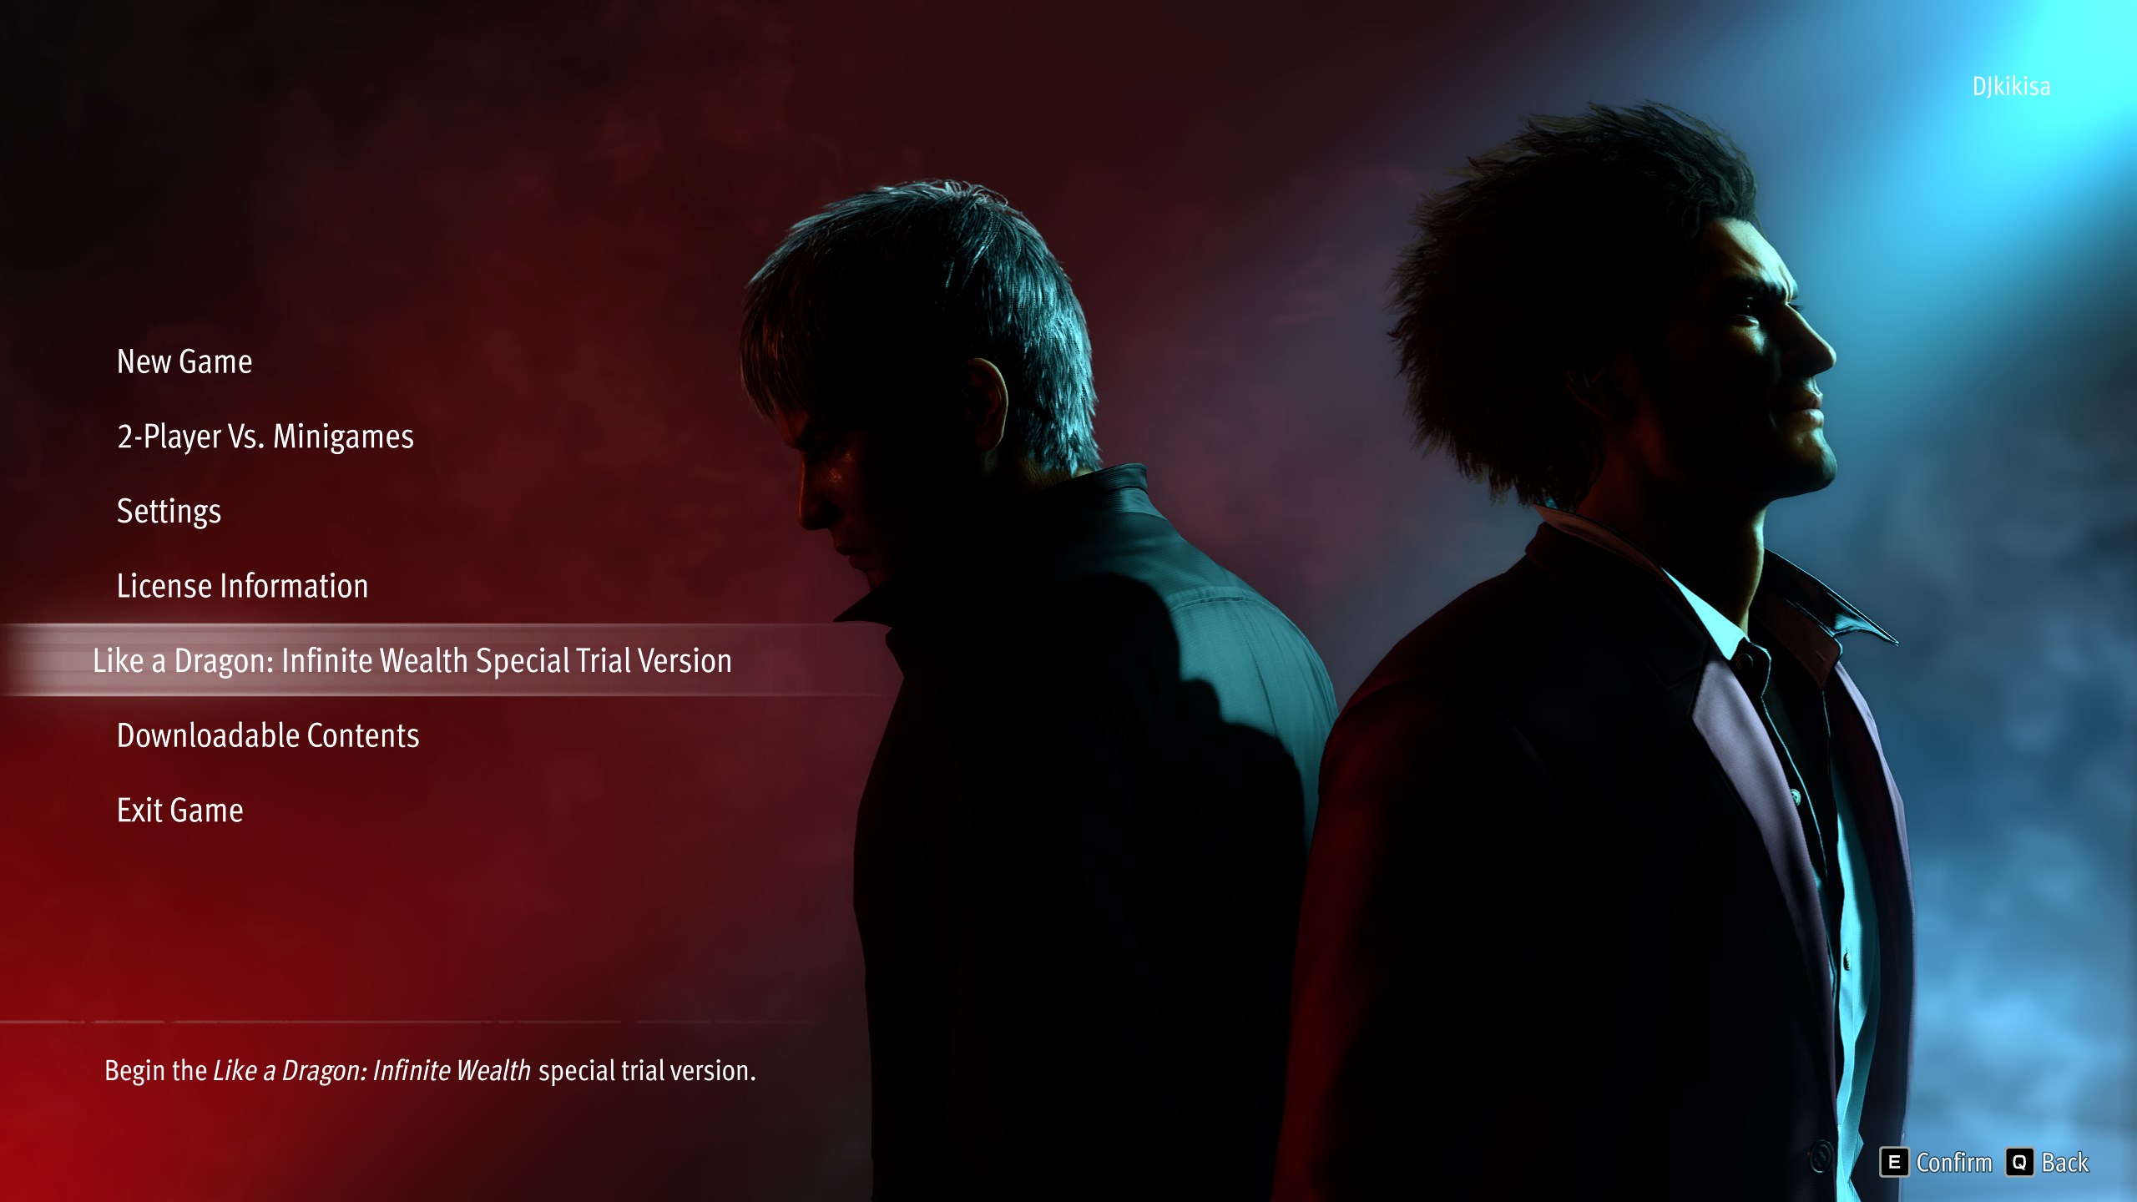This screenshot has width=2137, height=1202.
Task: Toggle Settings menu highlight
Action: [x=169, y=511]
